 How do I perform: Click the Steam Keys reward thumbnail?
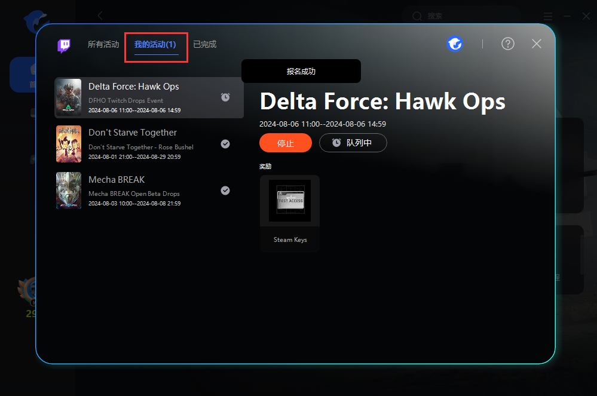coord(290,201)
